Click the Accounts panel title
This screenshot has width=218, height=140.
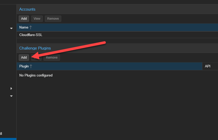27,9
